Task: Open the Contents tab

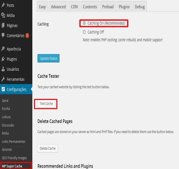Action: tap(90, 7)
